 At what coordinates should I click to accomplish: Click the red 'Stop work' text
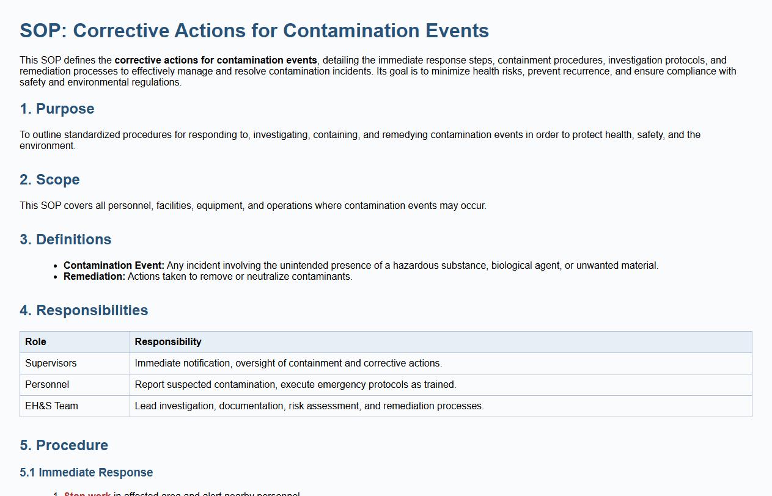(x=87, y=494)
